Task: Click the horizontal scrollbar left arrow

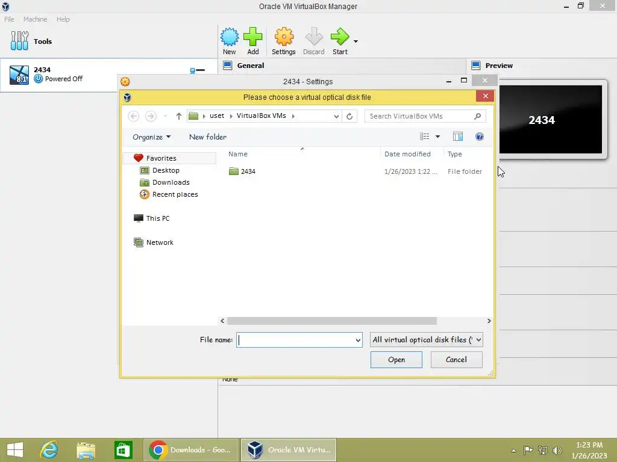Action: (x=222, y=321)
